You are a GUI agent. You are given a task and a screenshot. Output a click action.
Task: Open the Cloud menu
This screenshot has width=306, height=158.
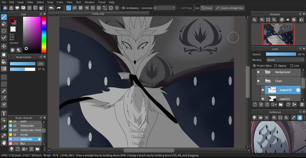click(102, 2)
